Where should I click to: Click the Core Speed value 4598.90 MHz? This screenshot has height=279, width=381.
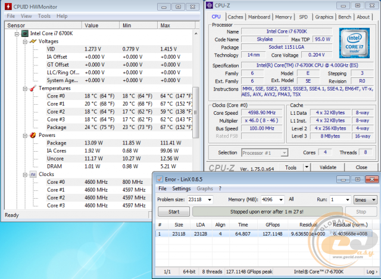click(262, 112)
